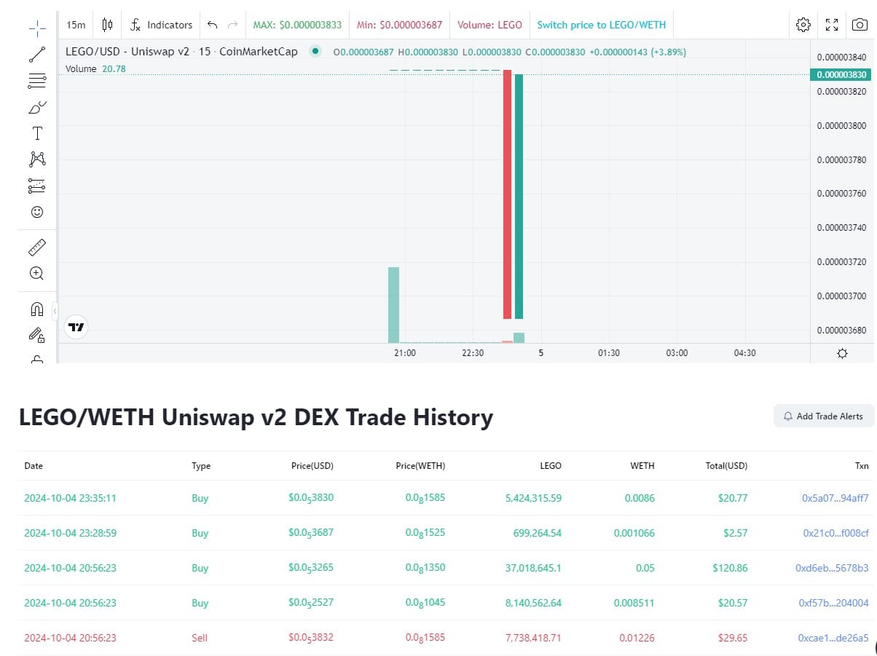The image size is (877, 656).
Task: Select the text annotation tool
Action: click(x=37, y=133)
